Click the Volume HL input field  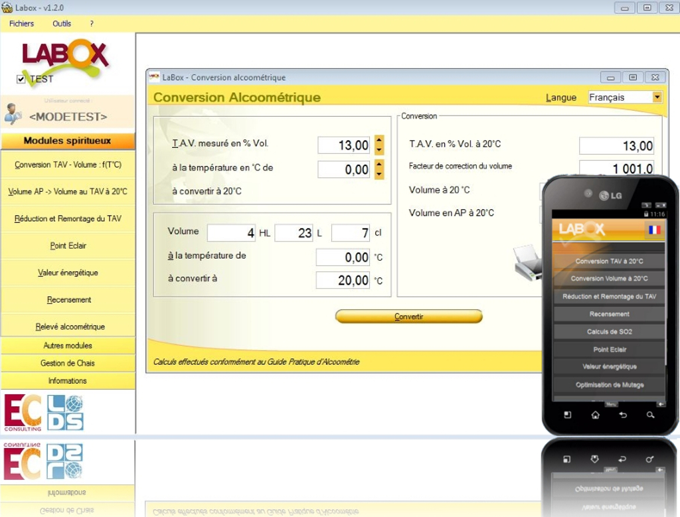tap(232, 233)
